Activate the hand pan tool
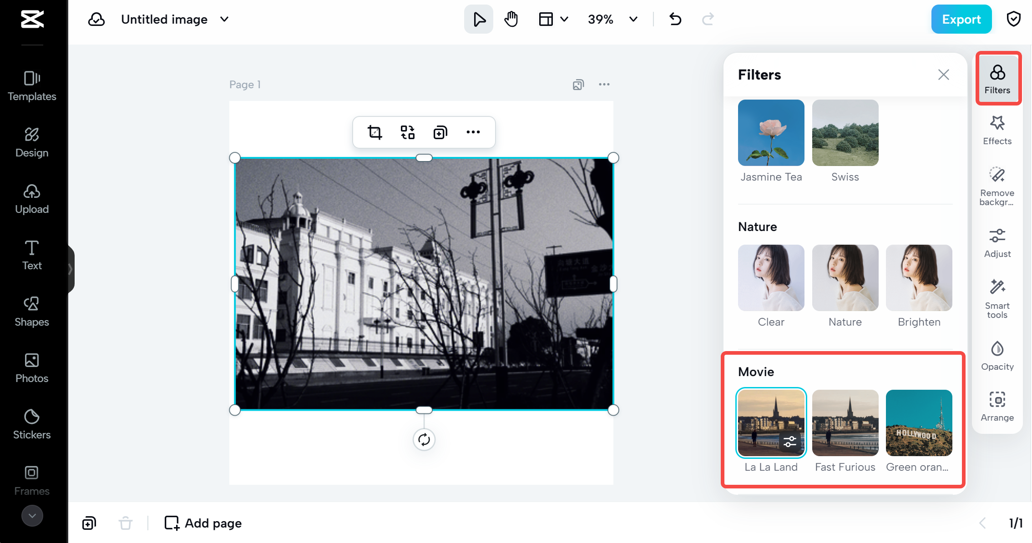 pos(511,19)
